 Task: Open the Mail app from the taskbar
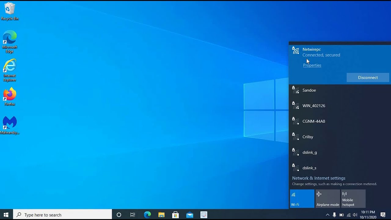(189, 215)
